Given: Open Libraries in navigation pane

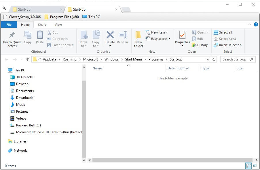Looking at the screenshot, I should pyautogui.click(x=17, y=141).
